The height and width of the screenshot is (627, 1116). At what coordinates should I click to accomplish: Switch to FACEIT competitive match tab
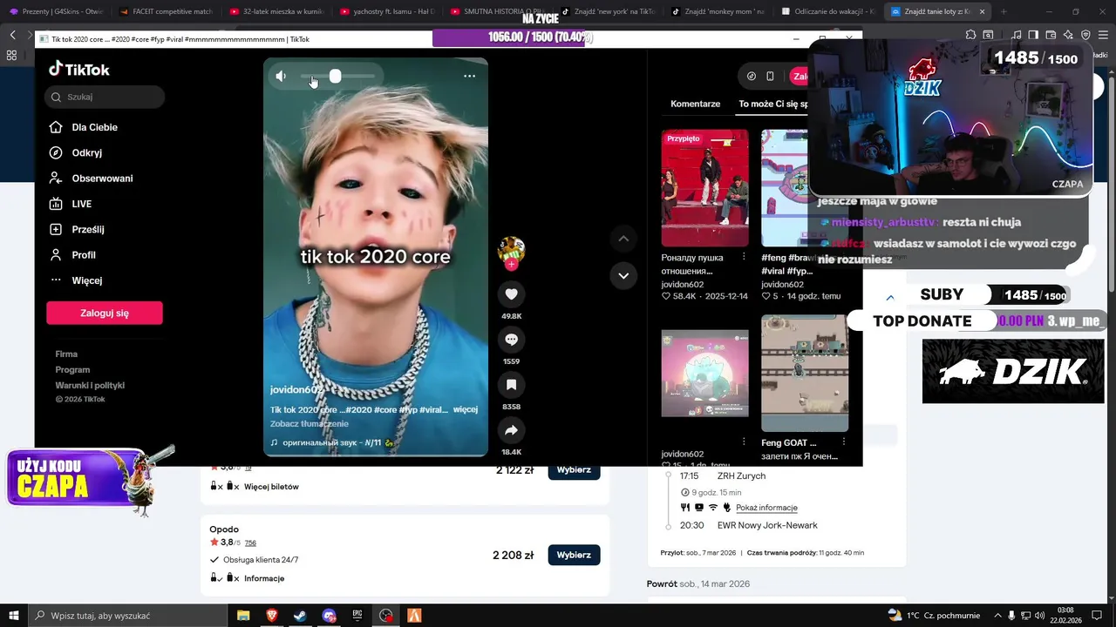(x=167, y=11)
